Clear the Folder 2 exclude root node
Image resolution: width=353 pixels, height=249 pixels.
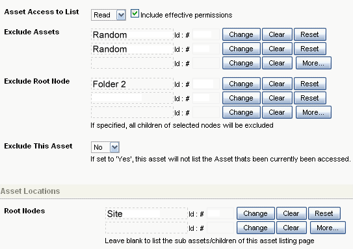coord(277,84)
